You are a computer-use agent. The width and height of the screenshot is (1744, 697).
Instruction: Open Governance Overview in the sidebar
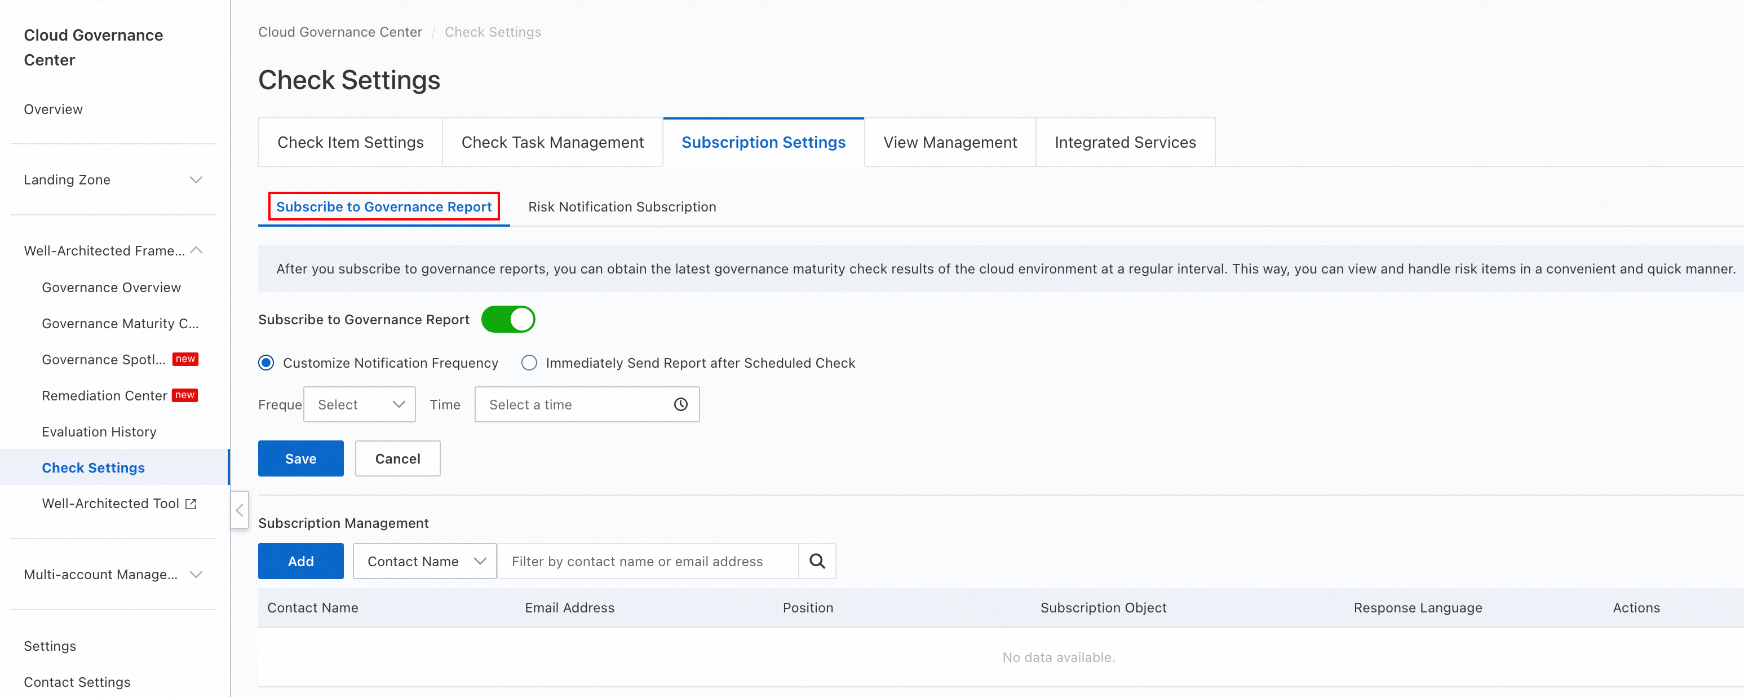point(111,287)
